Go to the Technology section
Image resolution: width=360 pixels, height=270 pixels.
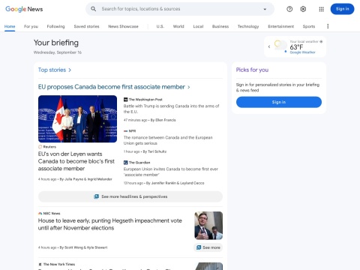point(248,26)
